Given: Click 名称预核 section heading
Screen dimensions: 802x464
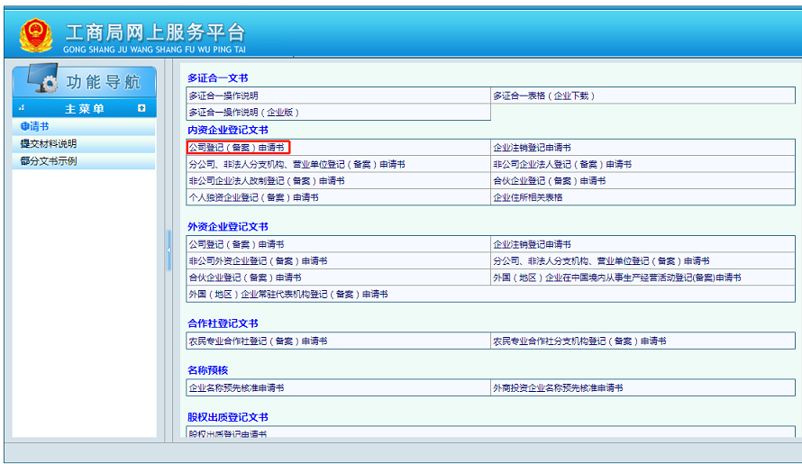Looking at the screenshot, I should (x=207, y=370).
